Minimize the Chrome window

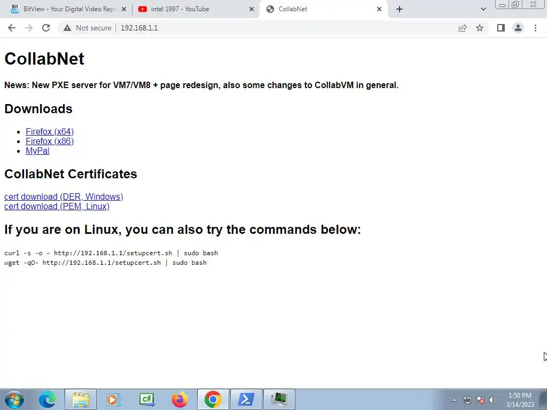502,5
